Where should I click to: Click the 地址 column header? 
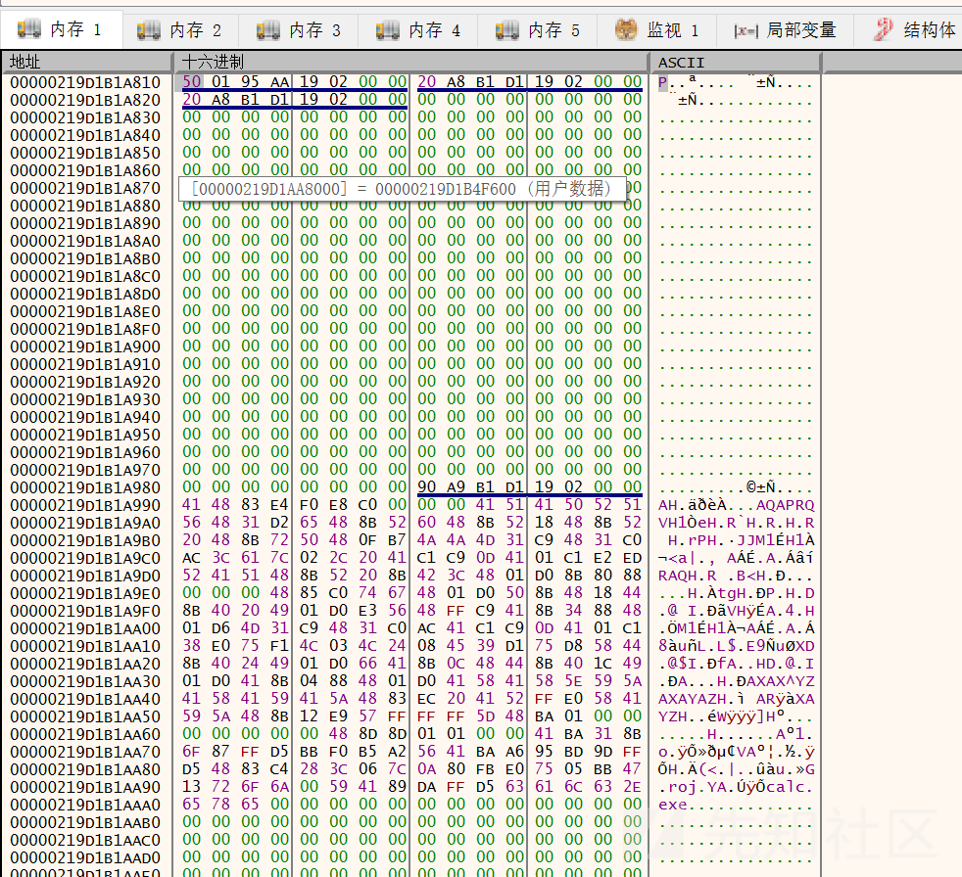point(86,62)
